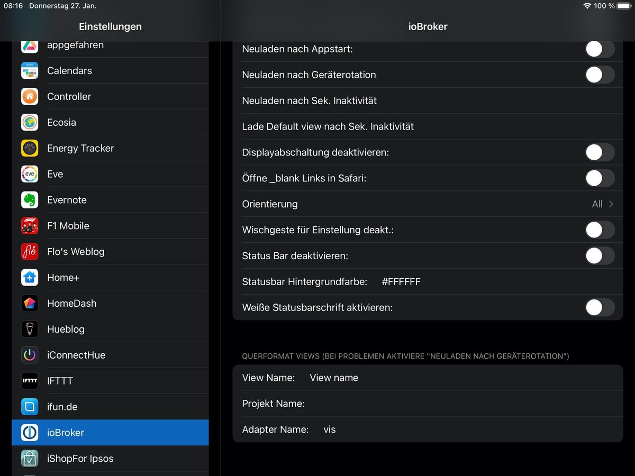Tap the Wi-Fi status icon
This screenshot has width=635, height=476.
click(x=587, y=6)
